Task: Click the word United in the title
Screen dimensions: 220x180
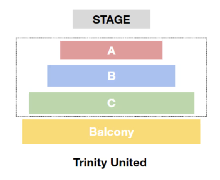Action: [129, 162]
